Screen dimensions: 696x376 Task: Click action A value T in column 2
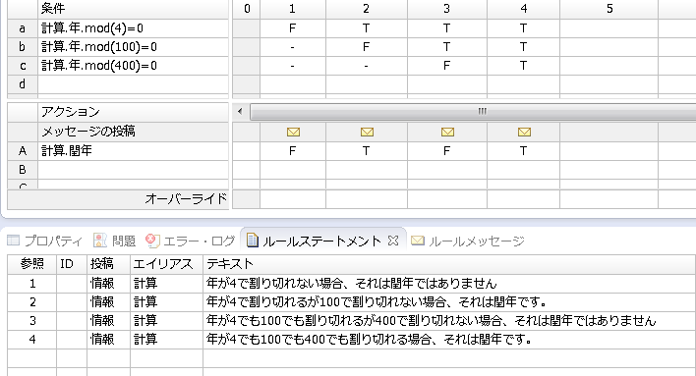pos(367,151)
